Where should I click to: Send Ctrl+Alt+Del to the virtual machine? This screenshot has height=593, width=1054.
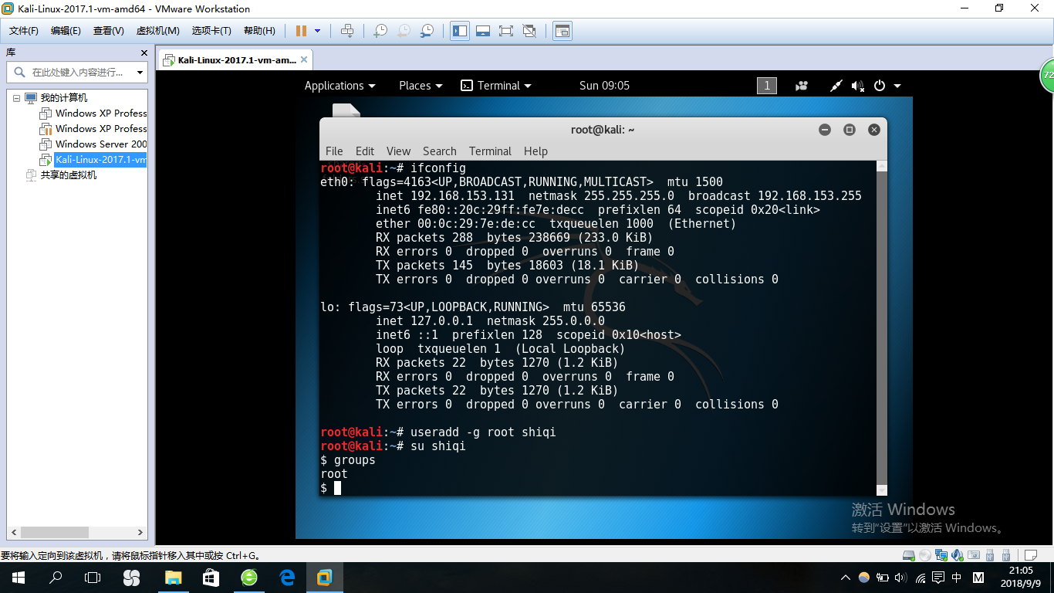[x=347, y=31]
